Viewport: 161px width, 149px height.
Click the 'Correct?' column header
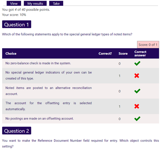pos(105,54)
